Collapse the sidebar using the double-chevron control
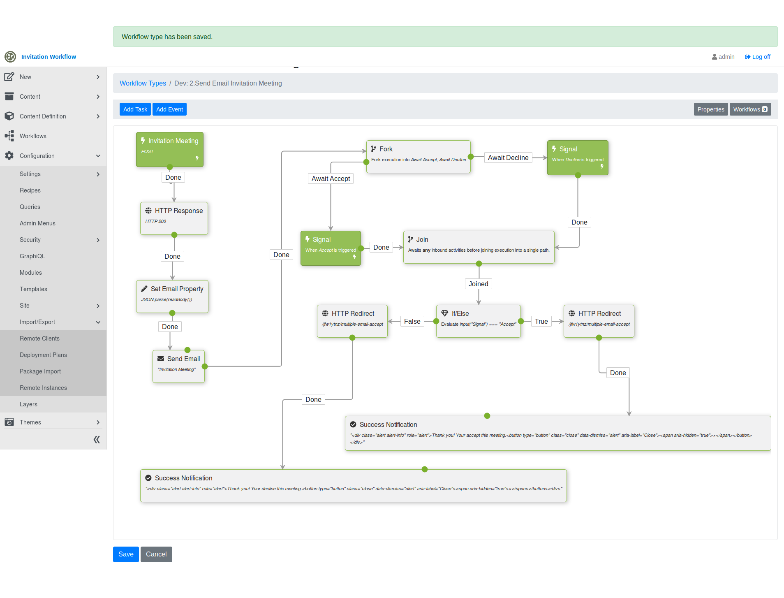784x598 pixels. click(x=96, y=439)
